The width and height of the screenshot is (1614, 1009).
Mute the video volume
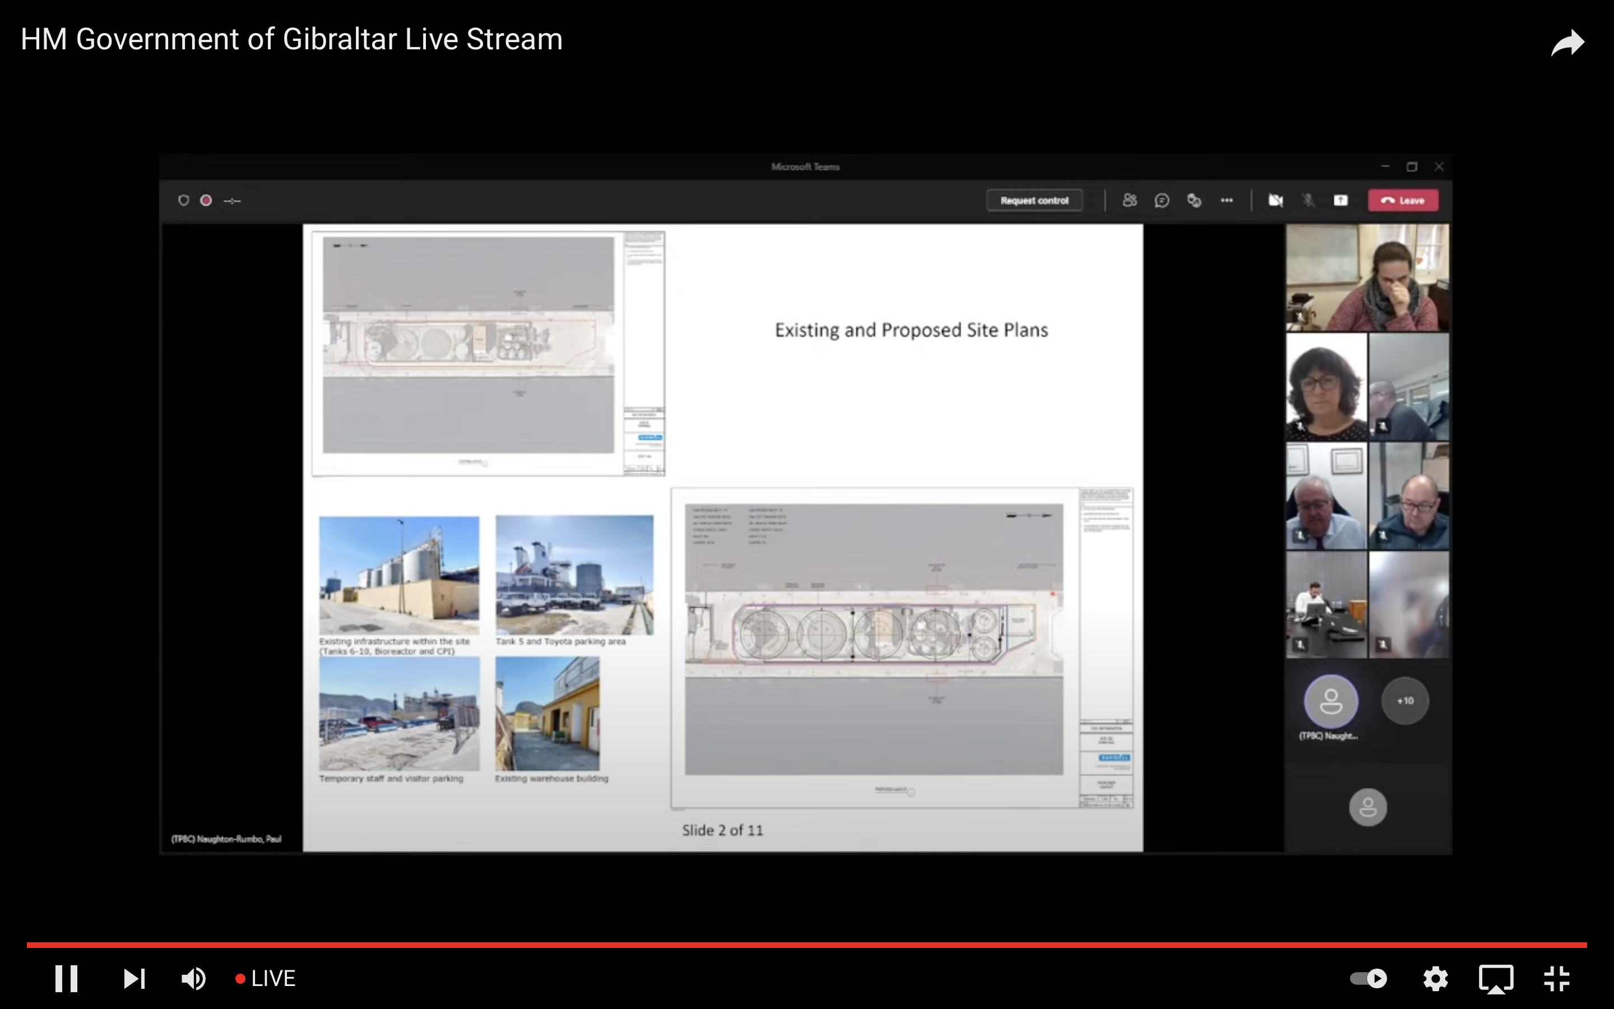[x=193, y=978]
